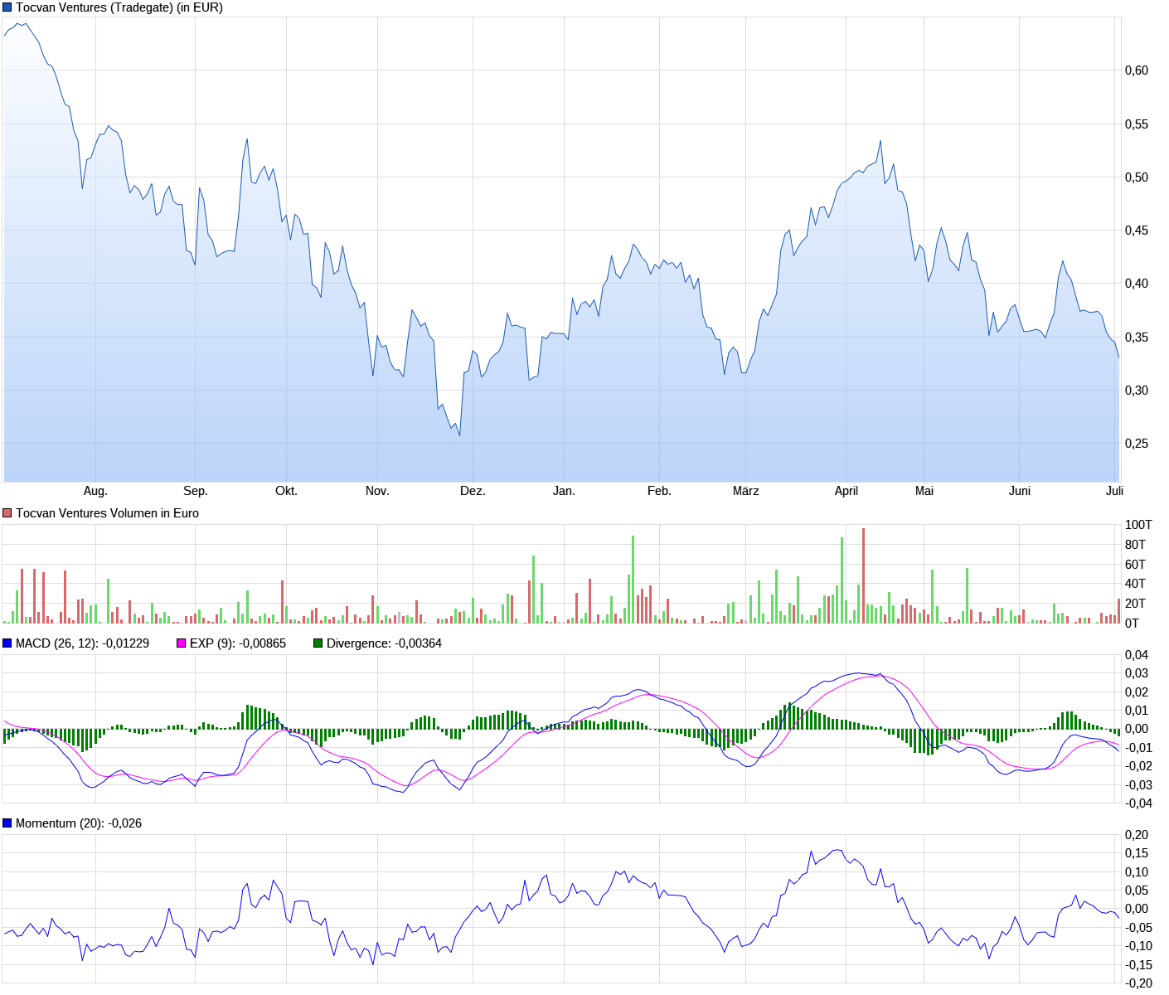Click the red Volumen in Euro legend swatch
This screenshot has height=995, width=1169.
point(7,513)
